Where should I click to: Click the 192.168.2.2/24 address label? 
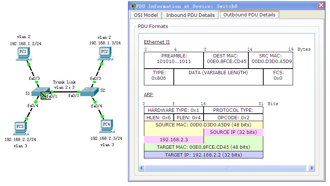tap(21, 139)
